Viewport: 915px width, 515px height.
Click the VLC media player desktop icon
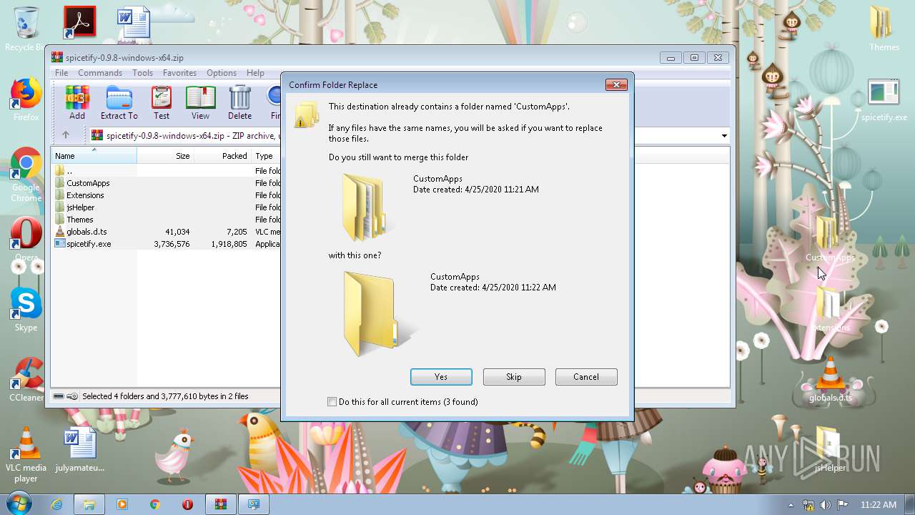(26, 455)
